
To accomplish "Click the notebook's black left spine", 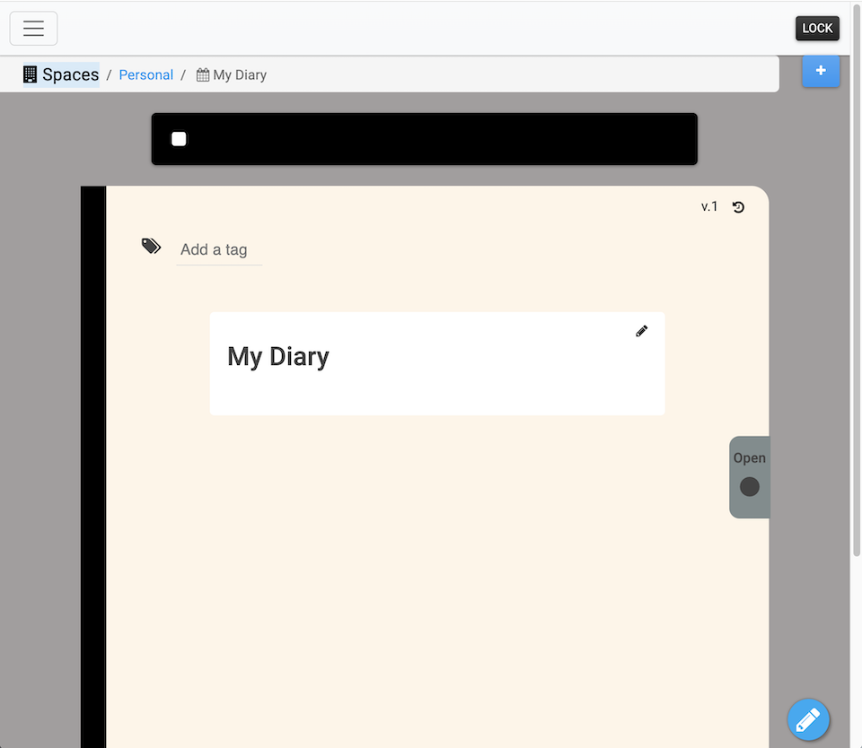I will pos(93,466).
